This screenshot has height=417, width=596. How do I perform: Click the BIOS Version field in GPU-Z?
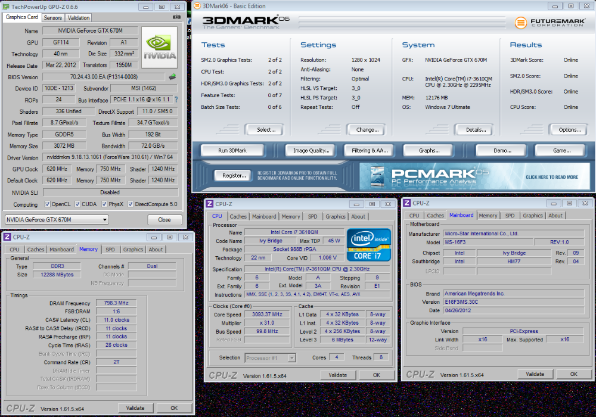(x=104, y=77)
